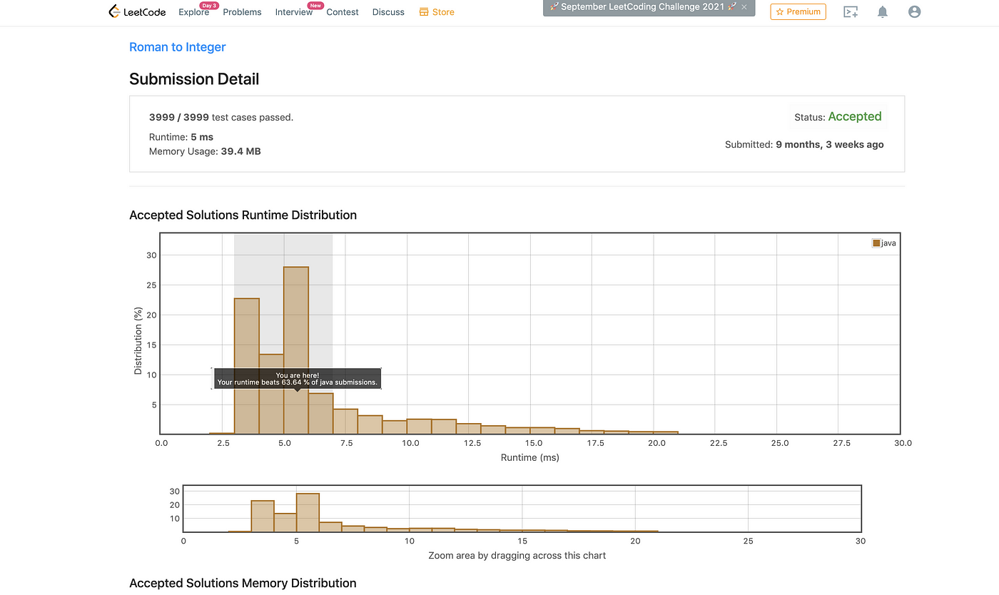Click the 3 ms runtime bar
This screenshot has width=999, height=595.
pyautogui.click(x=247, y=366)
